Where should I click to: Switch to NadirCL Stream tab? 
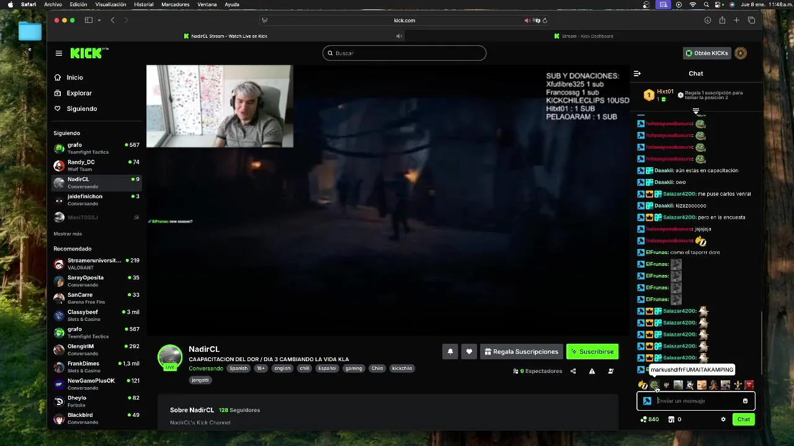click(226, 36)
